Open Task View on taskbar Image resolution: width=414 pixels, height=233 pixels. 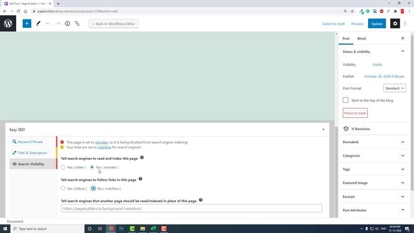tap(100, 228)
